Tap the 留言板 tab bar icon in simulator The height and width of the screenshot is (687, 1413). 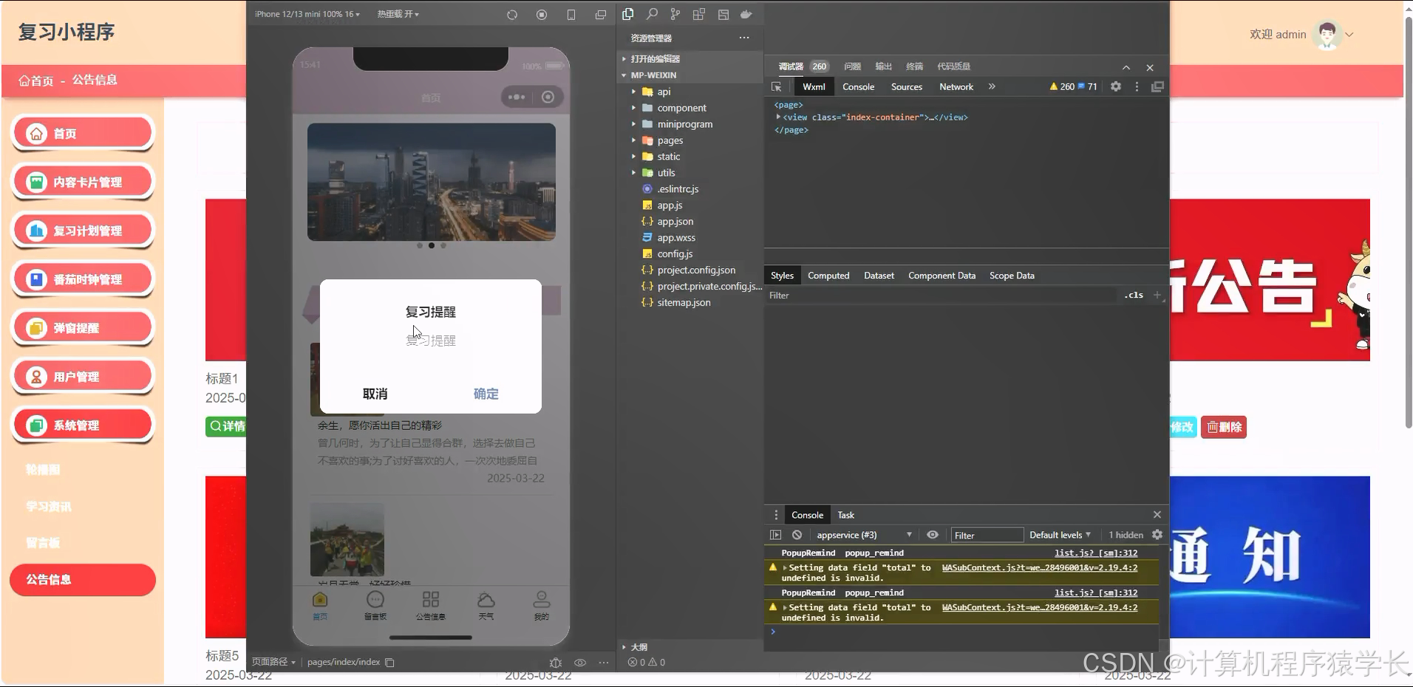(x=375, y=605)
